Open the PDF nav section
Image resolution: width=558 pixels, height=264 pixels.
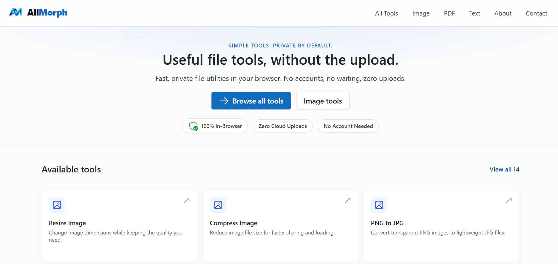(449, 13)
